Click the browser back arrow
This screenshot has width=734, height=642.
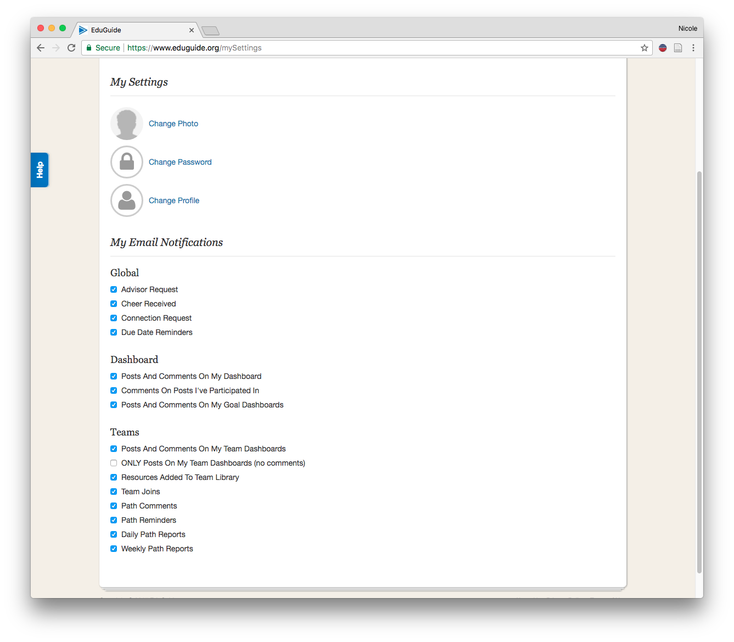point(41,48)
